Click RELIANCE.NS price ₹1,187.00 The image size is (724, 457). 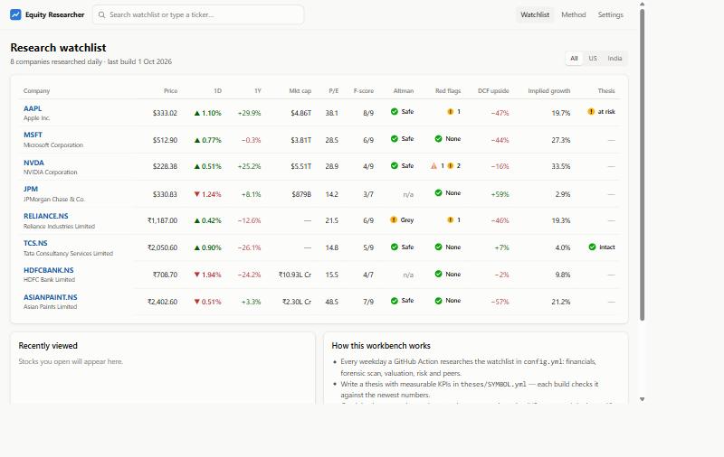(163, 220)
